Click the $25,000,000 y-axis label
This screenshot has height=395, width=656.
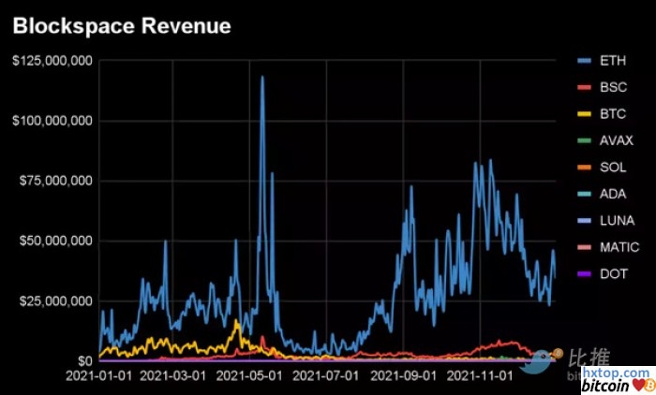pyautogui.click(x=53, y=300)
